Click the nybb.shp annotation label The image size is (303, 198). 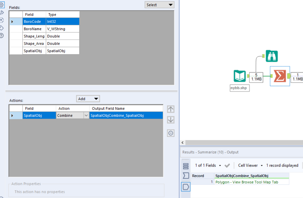point(240,88)
